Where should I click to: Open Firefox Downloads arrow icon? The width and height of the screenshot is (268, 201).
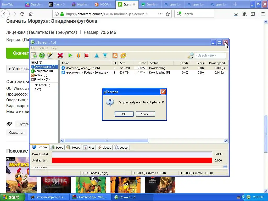coord(236,14)
